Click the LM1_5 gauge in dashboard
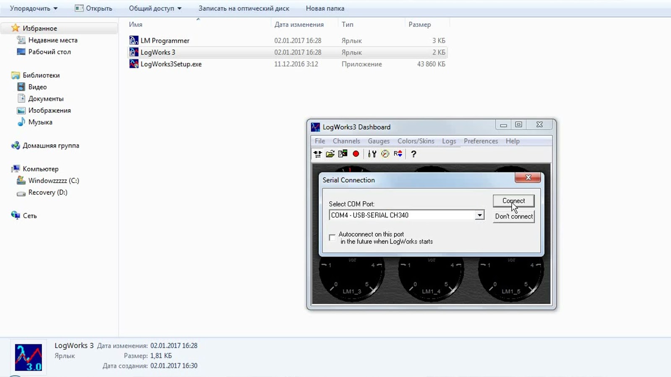 pyautogui.click(x=511, y=279)
